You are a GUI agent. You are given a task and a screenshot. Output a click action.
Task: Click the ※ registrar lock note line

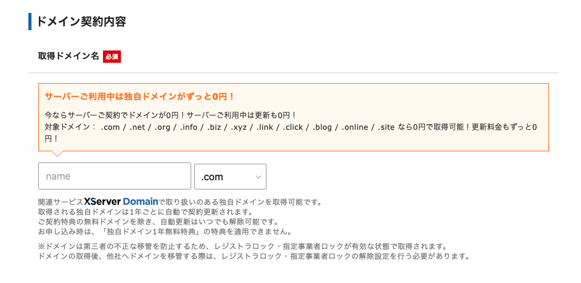242,247
